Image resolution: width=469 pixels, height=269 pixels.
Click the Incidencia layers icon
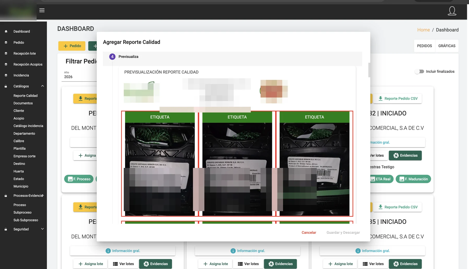coord(6,75)
